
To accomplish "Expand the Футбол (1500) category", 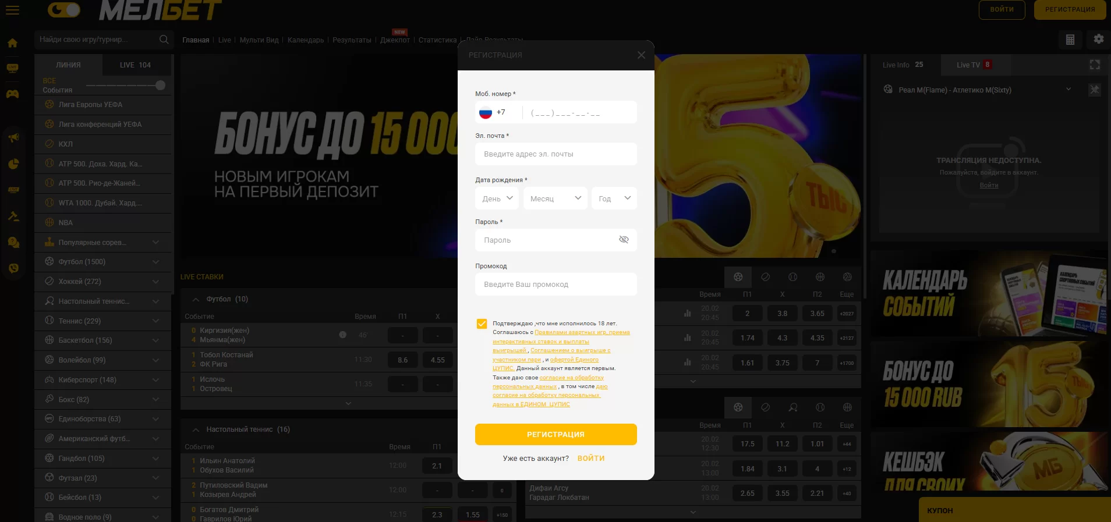I will (x=103, y=262).
